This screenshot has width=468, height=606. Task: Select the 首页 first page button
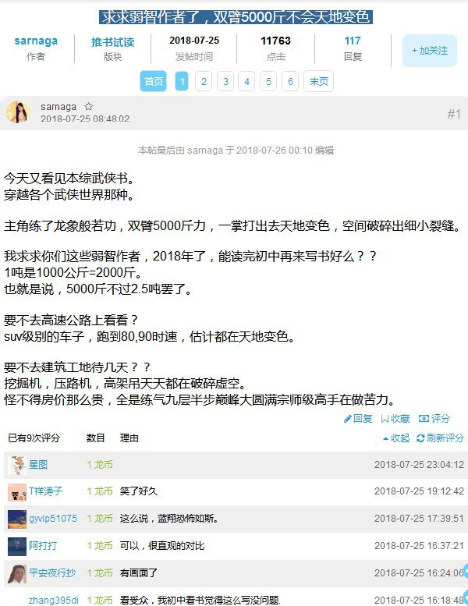(154, 82)
